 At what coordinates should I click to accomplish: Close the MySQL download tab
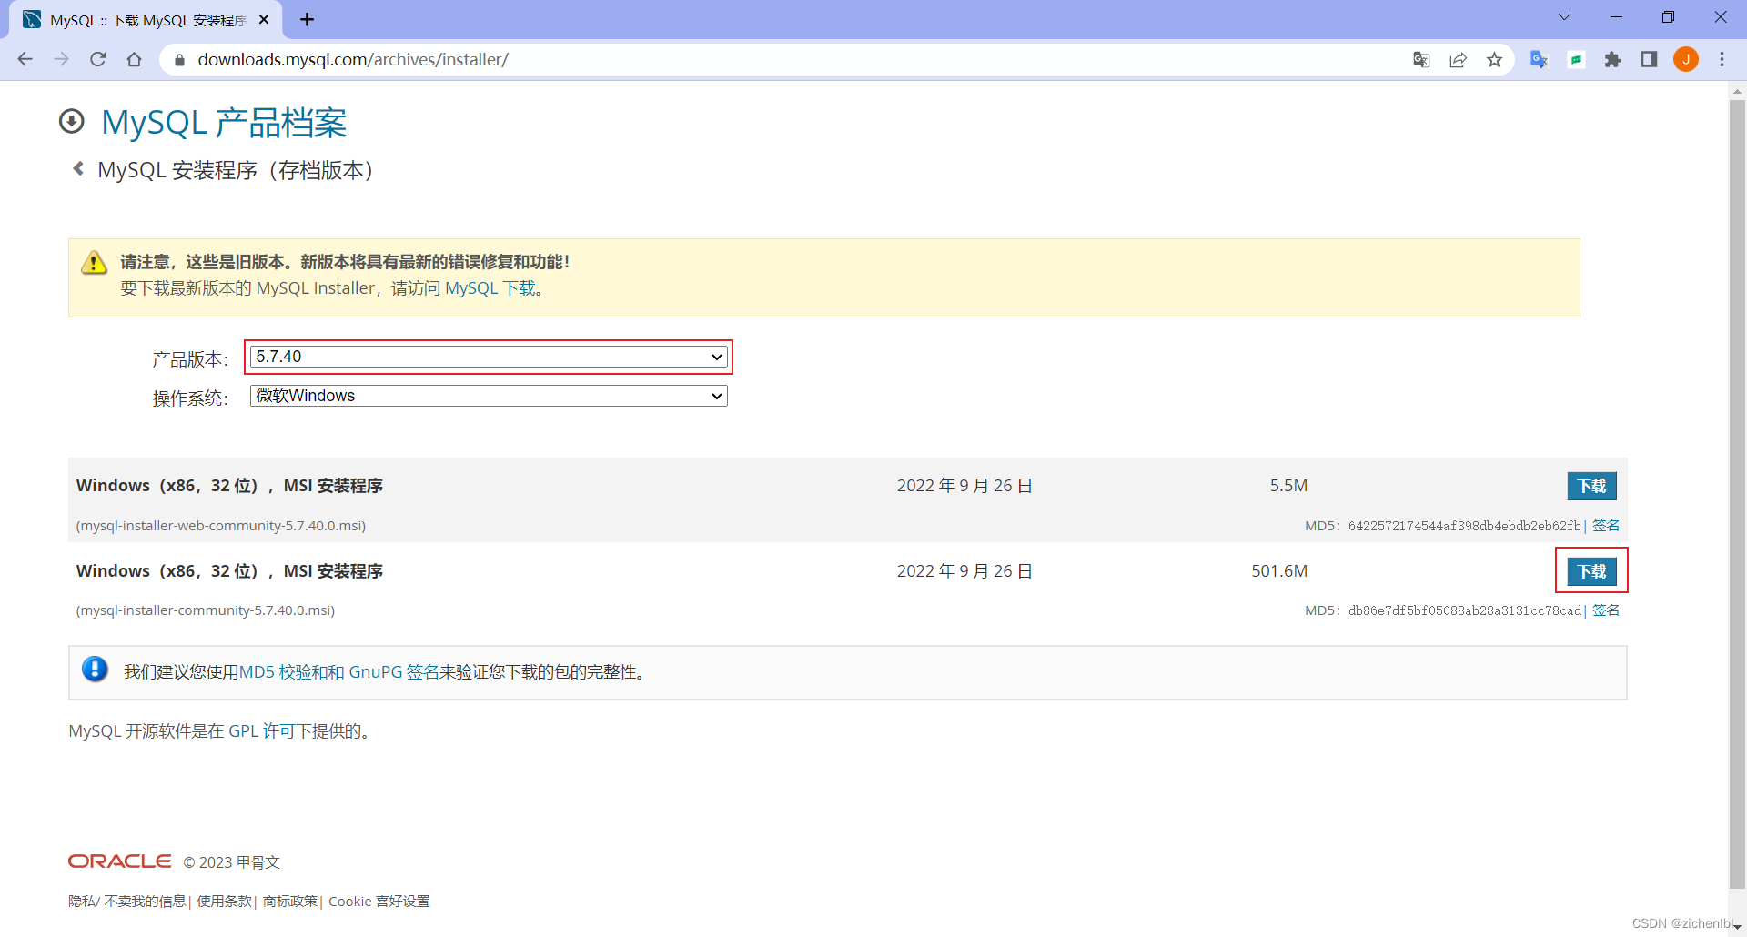[264, 19]
